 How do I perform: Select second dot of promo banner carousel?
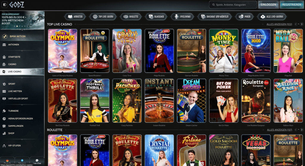(x=17, y=26)
